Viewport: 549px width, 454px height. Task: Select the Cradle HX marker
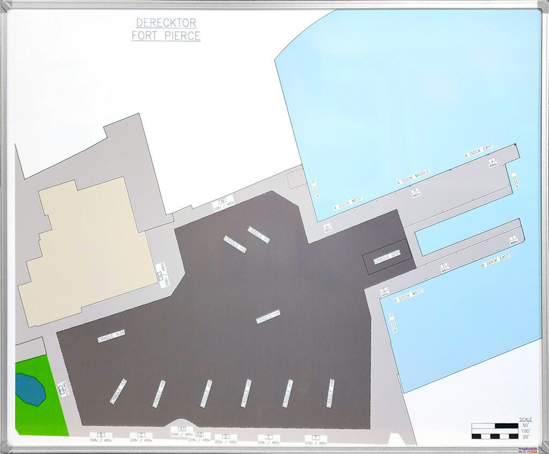coord(269,317)
